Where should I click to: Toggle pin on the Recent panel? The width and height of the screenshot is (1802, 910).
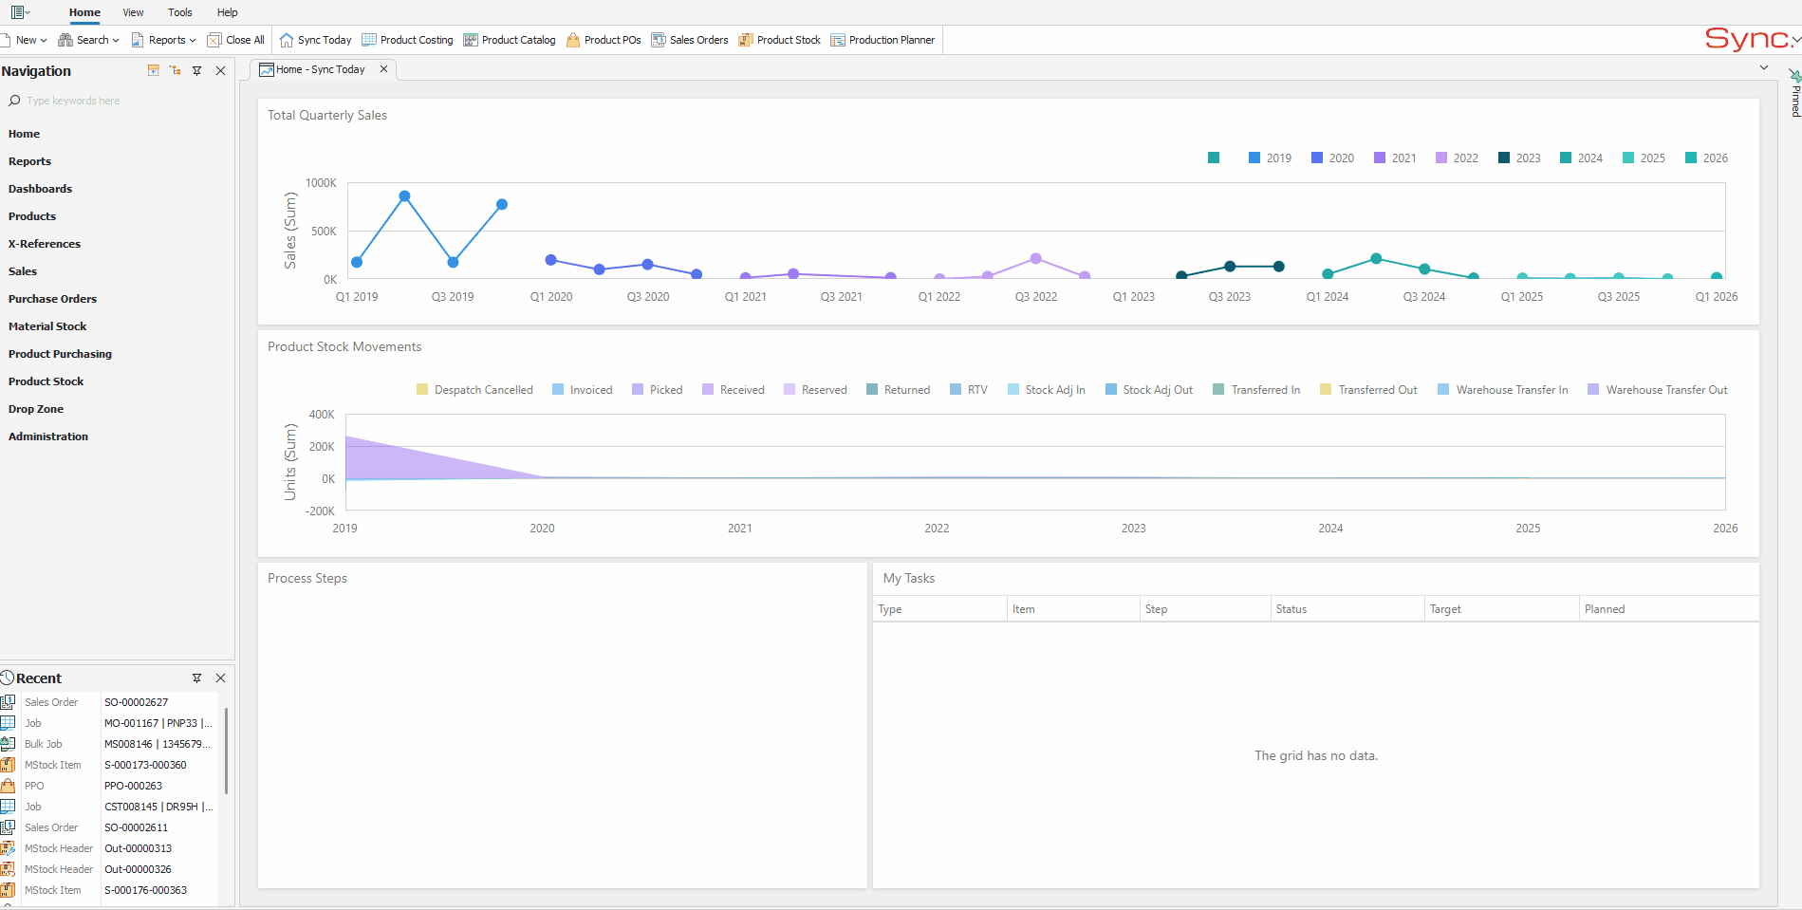point(197,678)
